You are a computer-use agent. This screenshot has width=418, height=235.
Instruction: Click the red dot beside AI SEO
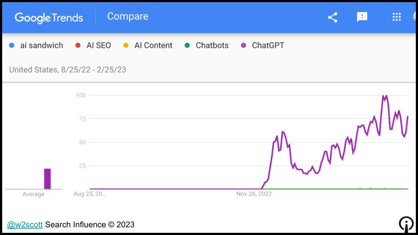(x=78, y=45)
